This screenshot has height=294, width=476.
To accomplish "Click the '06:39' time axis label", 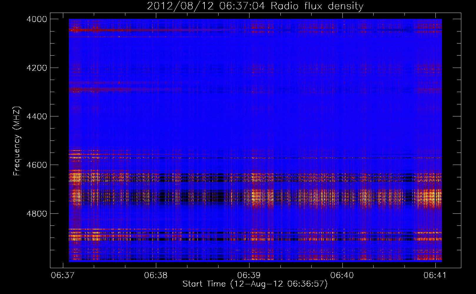I will pyautogui.click(x=249, y=275).
